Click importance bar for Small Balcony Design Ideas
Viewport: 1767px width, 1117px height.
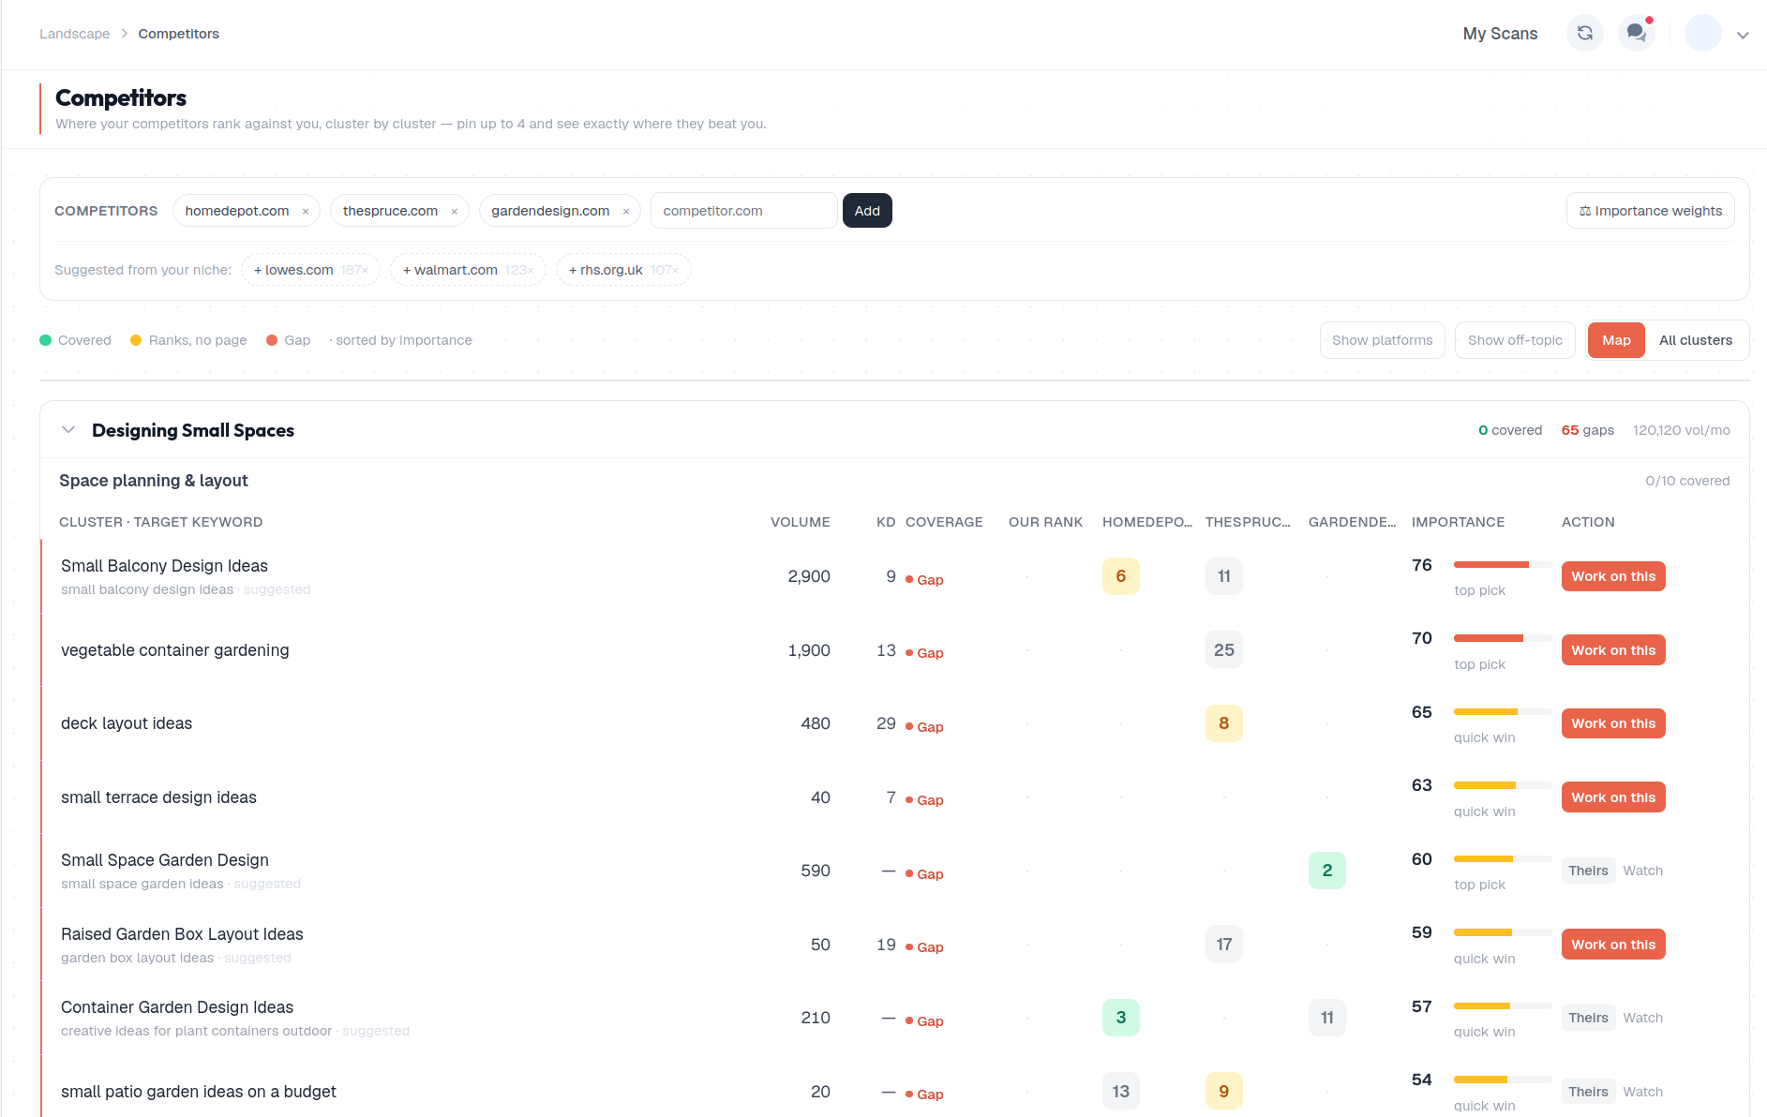[1503, 565]
